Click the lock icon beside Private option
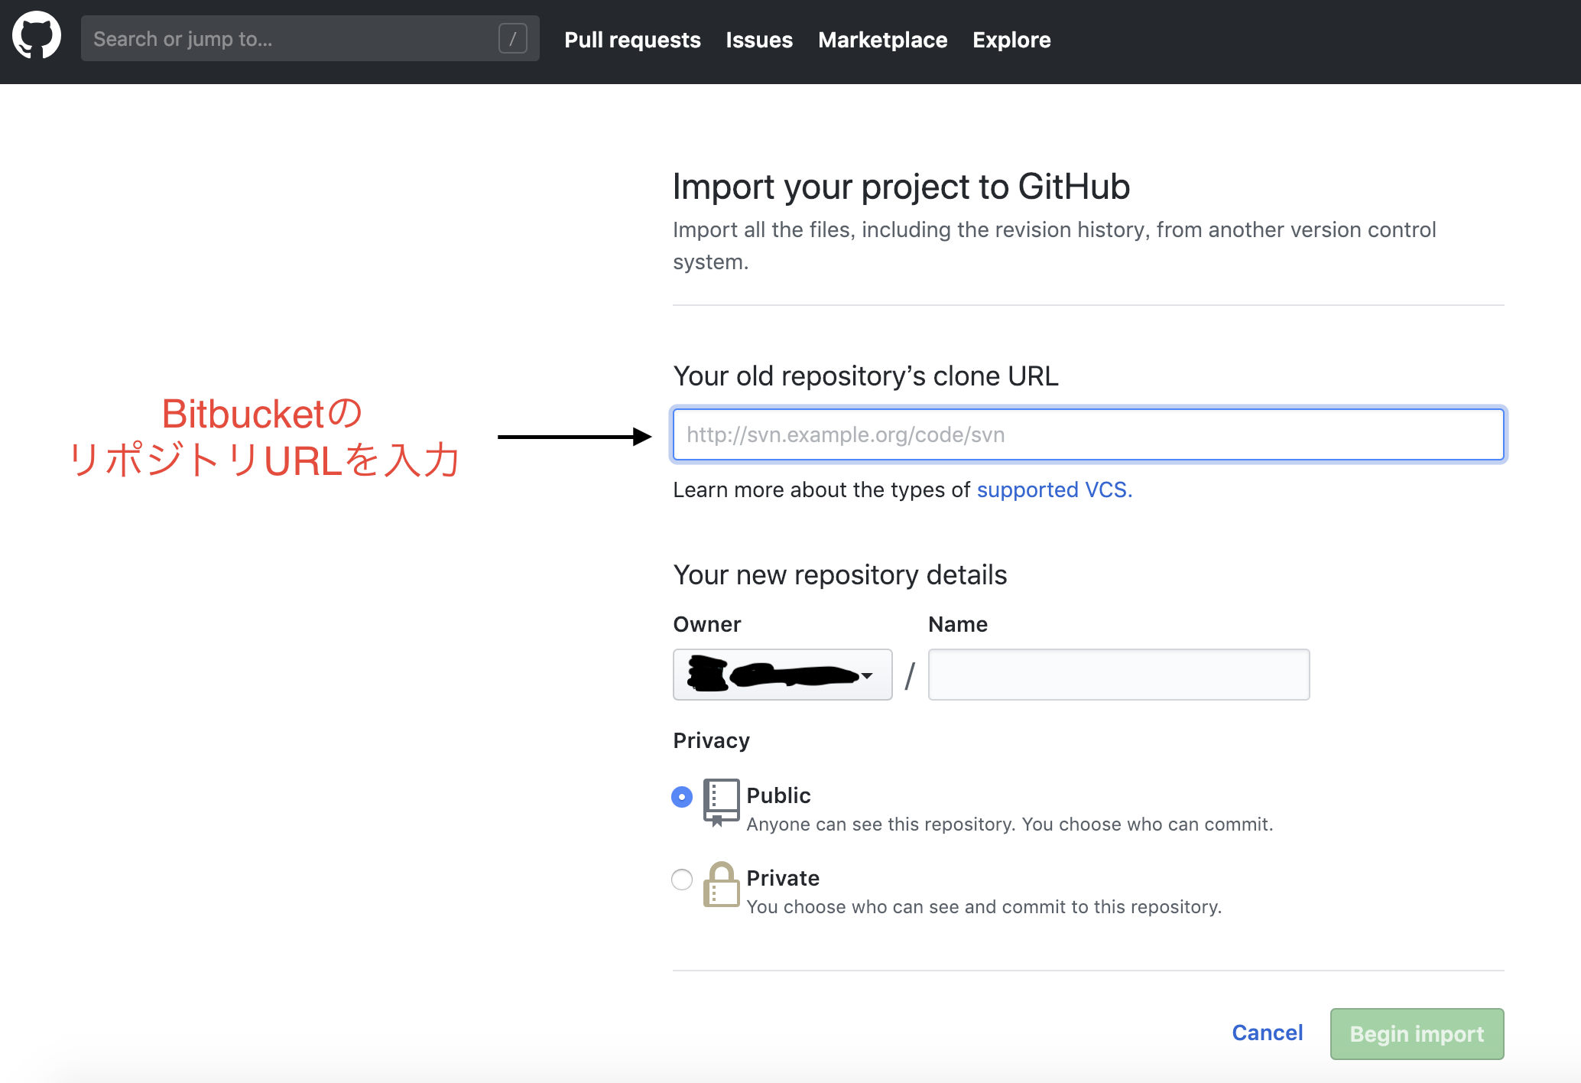Image resolution: width=1581 pixels, height=1083 pixels. point(721,887)
